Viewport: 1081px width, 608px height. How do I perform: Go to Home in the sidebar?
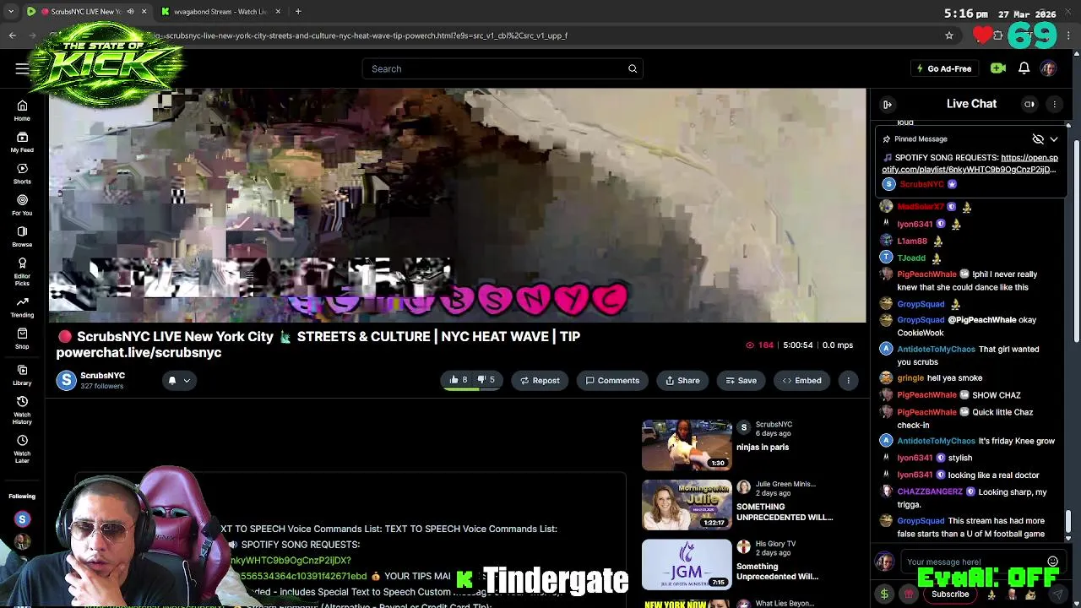(22, 110)
